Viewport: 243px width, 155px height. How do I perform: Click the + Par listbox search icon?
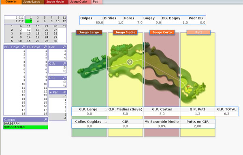(x=64, y=92)
